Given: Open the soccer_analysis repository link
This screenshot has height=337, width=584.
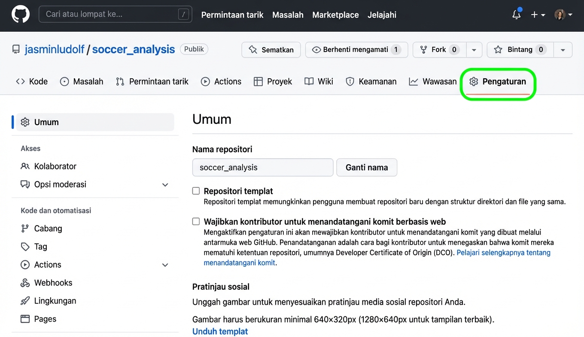Looking at the screenshot, I should click(134, 49).
